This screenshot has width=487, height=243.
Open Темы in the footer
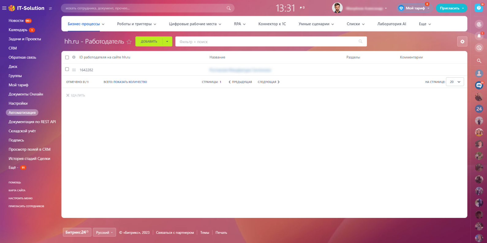(205, 233)
